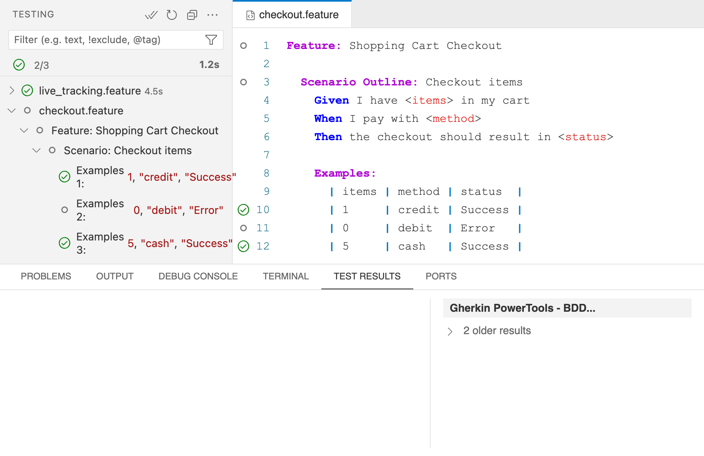Viewport: 704px width, 456px height.
Task: Click the Given keyword on line 4
Action: [332, 100]
